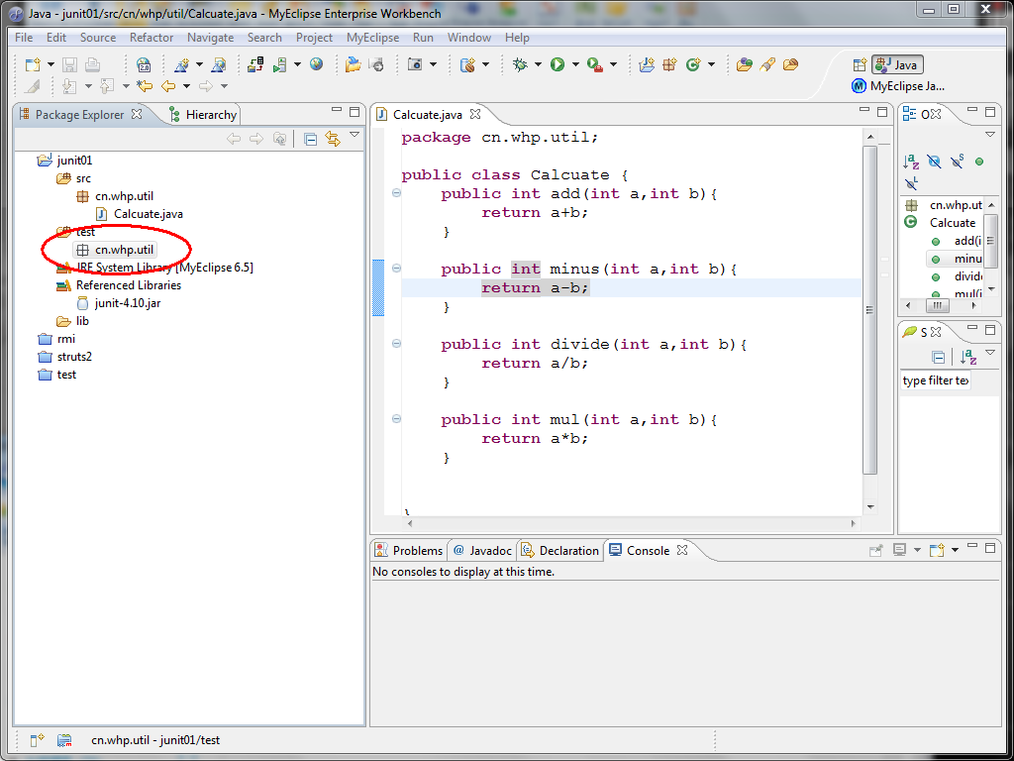Click the globe web browser toolbar icon
The width and height of the screenshot is (1014, 761).
coord(316,64)
